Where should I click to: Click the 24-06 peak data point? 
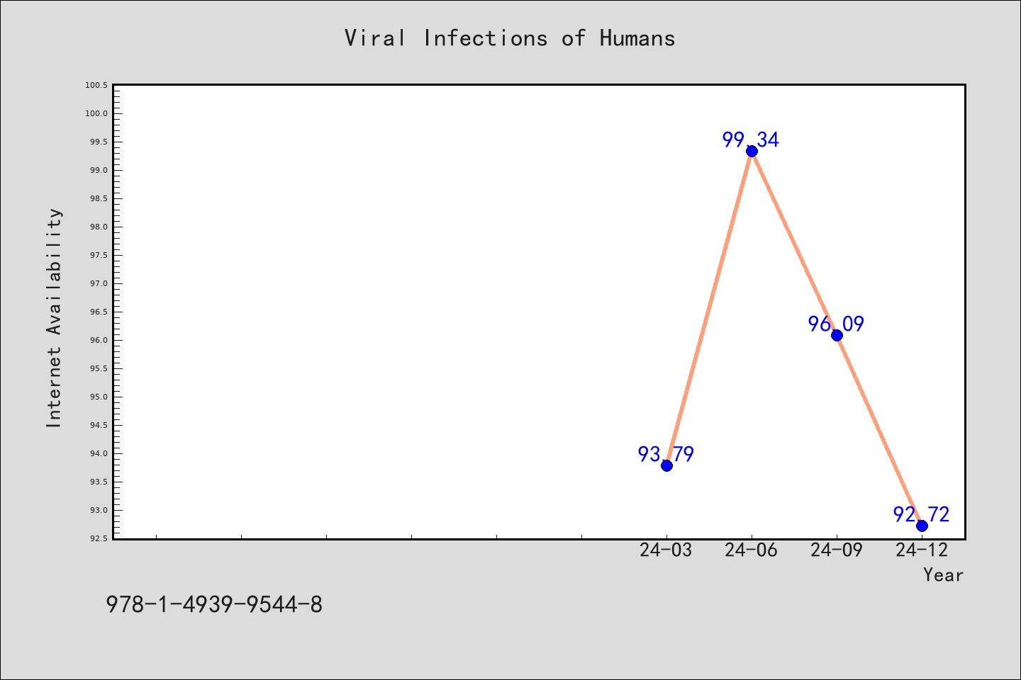[752, 151]
